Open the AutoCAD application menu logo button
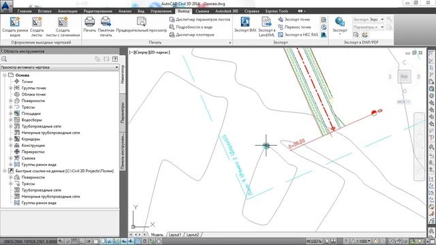The image size is (436, 245). [x=6, y=6]
